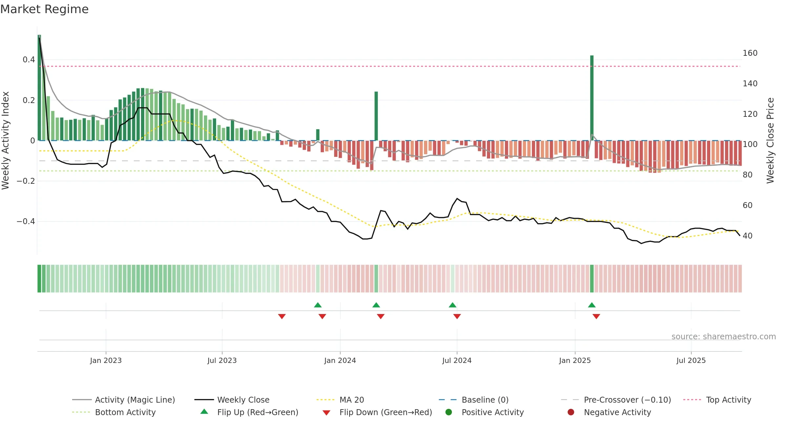Click the Weekly Close Price axis title
The height and width of the screenshot is (443, 787).
click(x=770, y=140)
